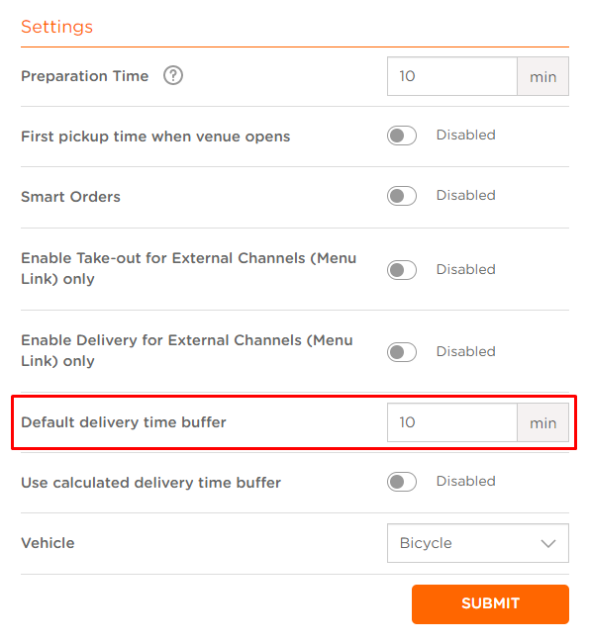Click the Preparation Time minutes input field

coord(452,76)
